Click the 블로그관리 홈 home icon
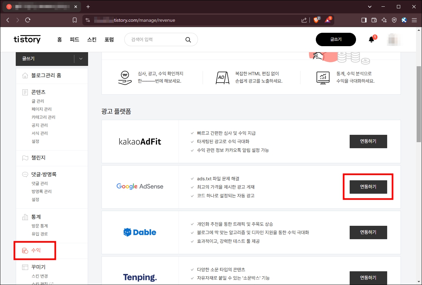The width and height of the screenshot is (422, 285). click(25, 76)
